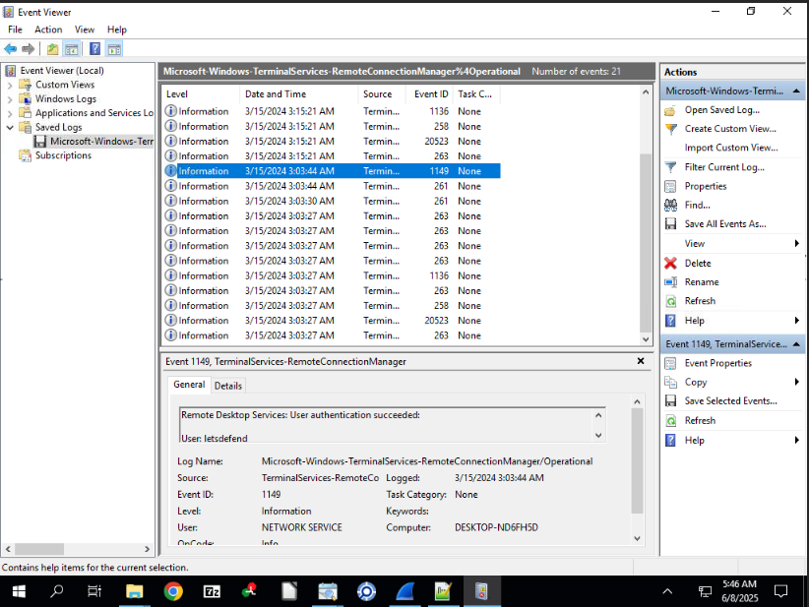Select the General tab

pos(189,385)
